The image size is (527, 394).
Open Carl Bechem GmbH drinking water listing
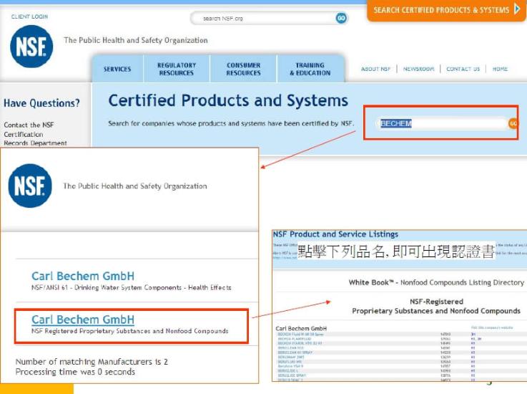tap(83, 276)
